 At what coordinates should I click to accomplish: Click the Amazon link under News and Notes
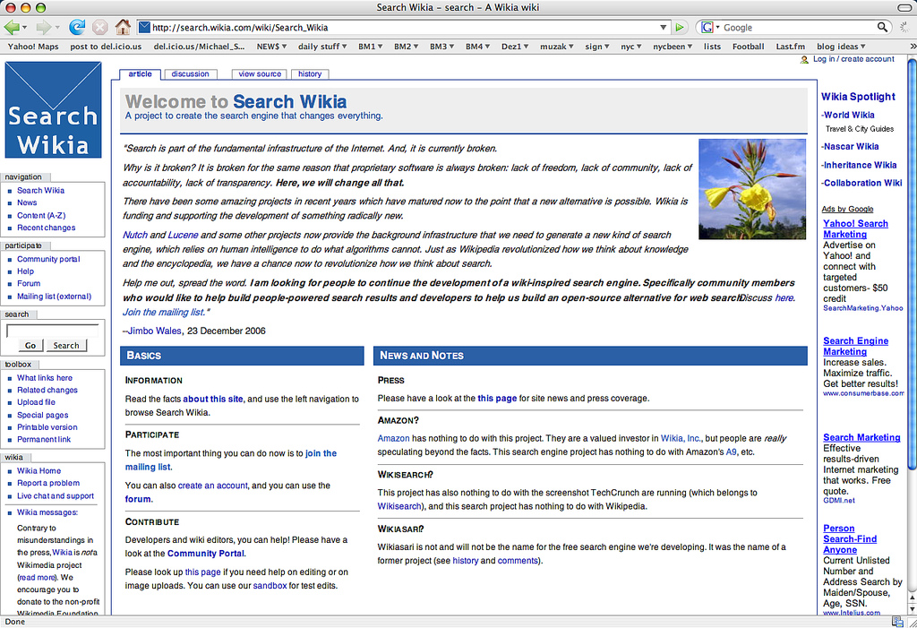point(394,438)
